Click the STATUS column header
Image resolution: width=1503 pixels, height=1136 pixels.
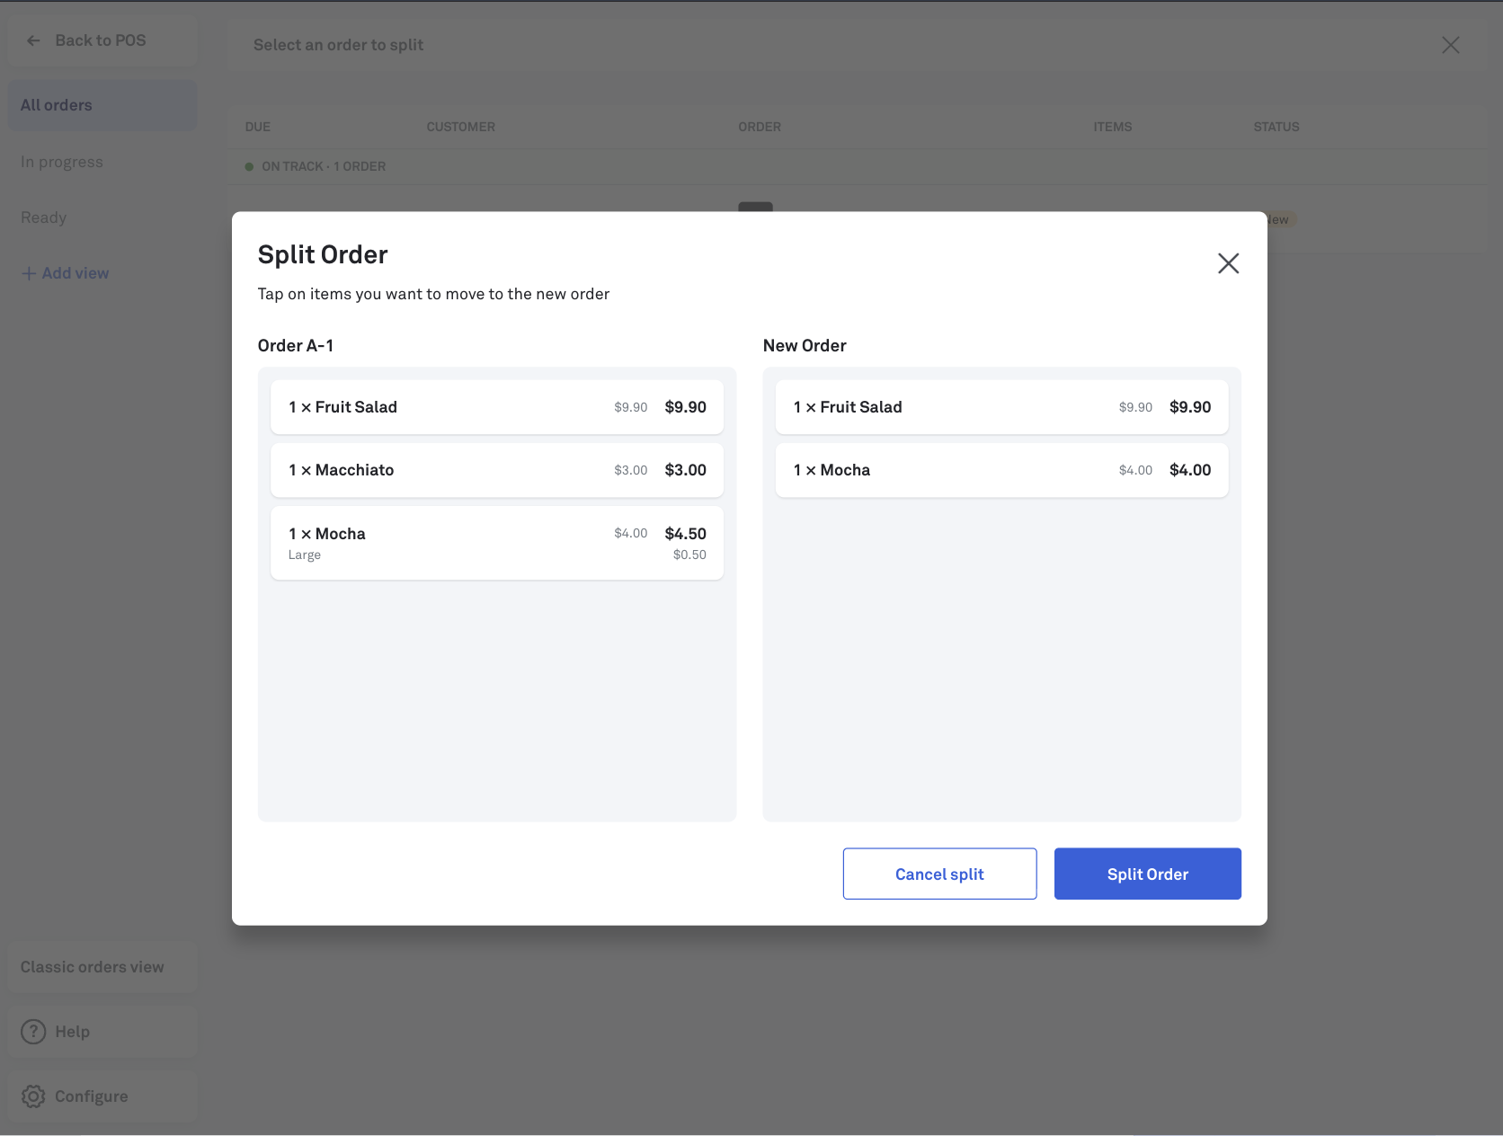click(x=1276, y=127)
